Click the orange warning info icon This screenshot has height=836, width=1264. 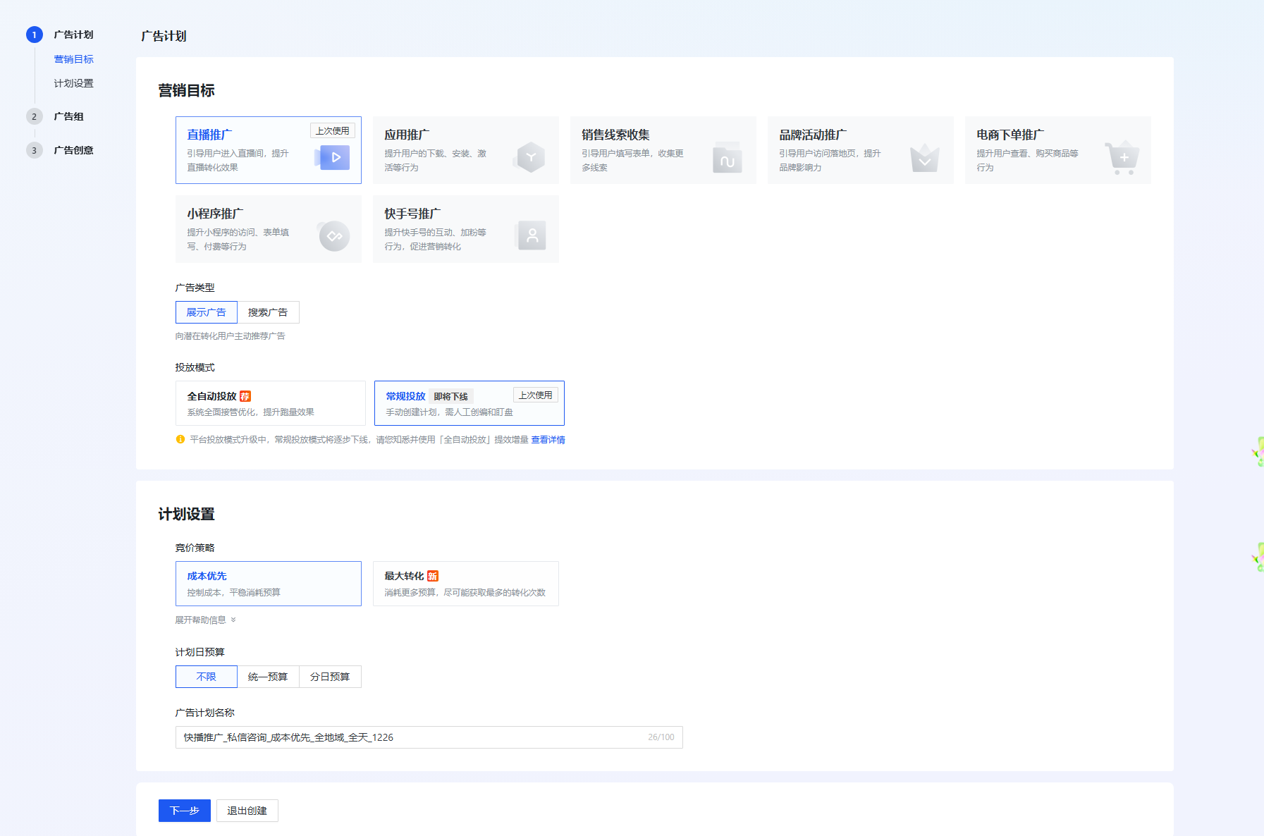(x=180, y=440)
